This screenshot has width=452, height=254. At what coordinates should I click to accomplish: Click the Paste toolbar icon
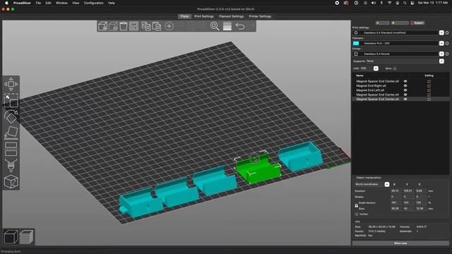pos(157,26)
